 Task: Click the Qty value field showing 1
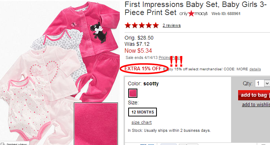click(x=260, y=83)
